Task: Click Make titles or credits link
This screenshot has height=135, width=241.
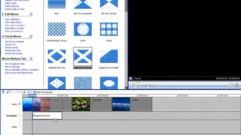Action: coord(14,28)
